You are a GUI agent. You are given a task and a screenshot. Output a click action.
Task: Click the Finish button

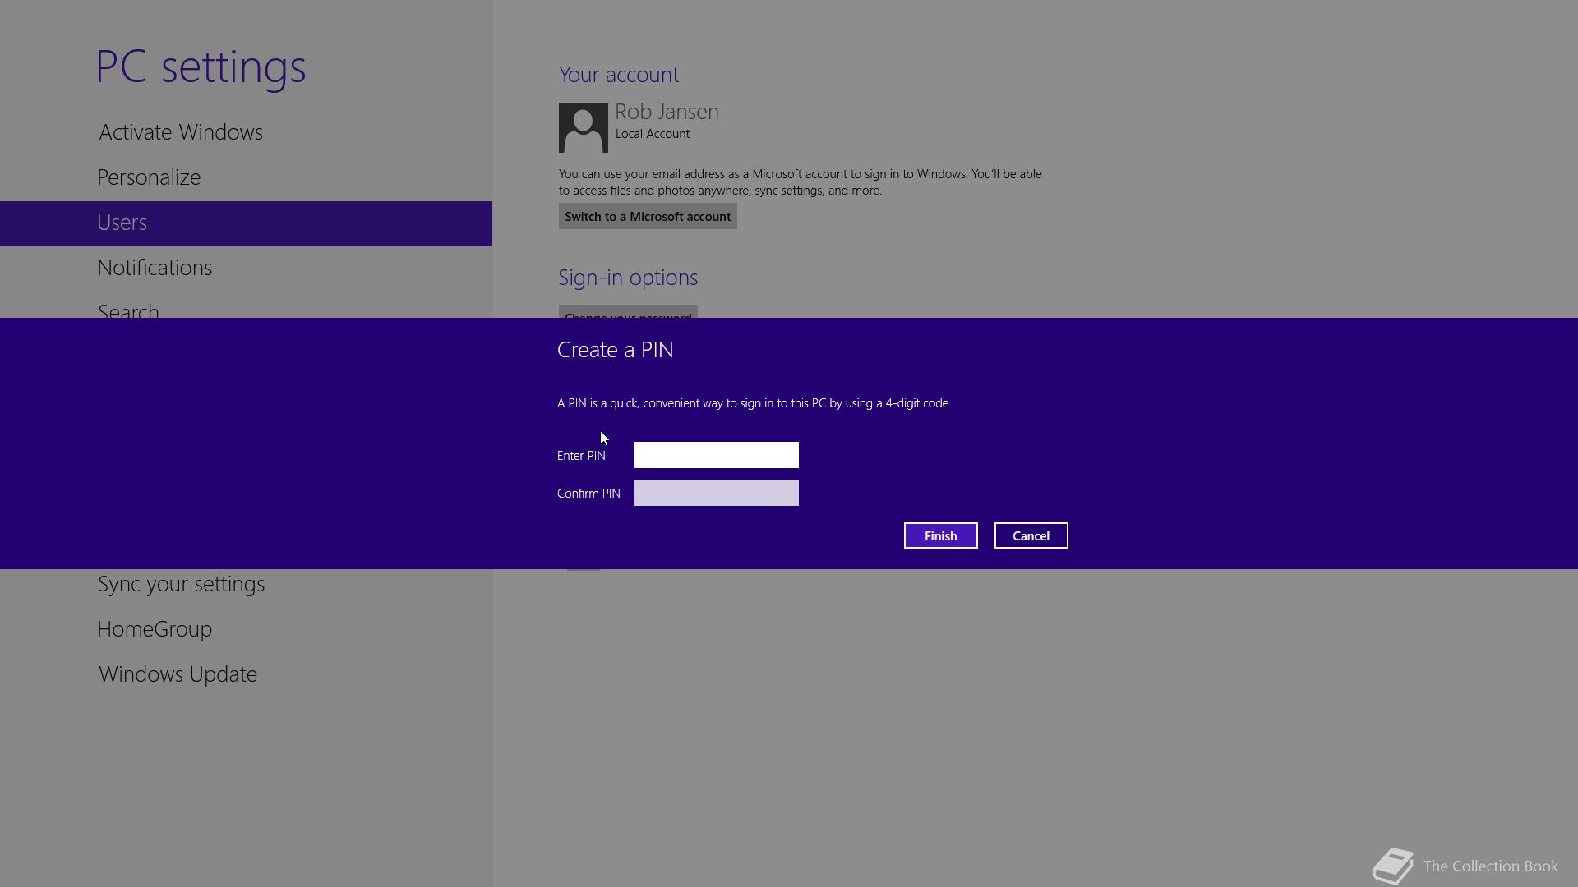(940, 535)
